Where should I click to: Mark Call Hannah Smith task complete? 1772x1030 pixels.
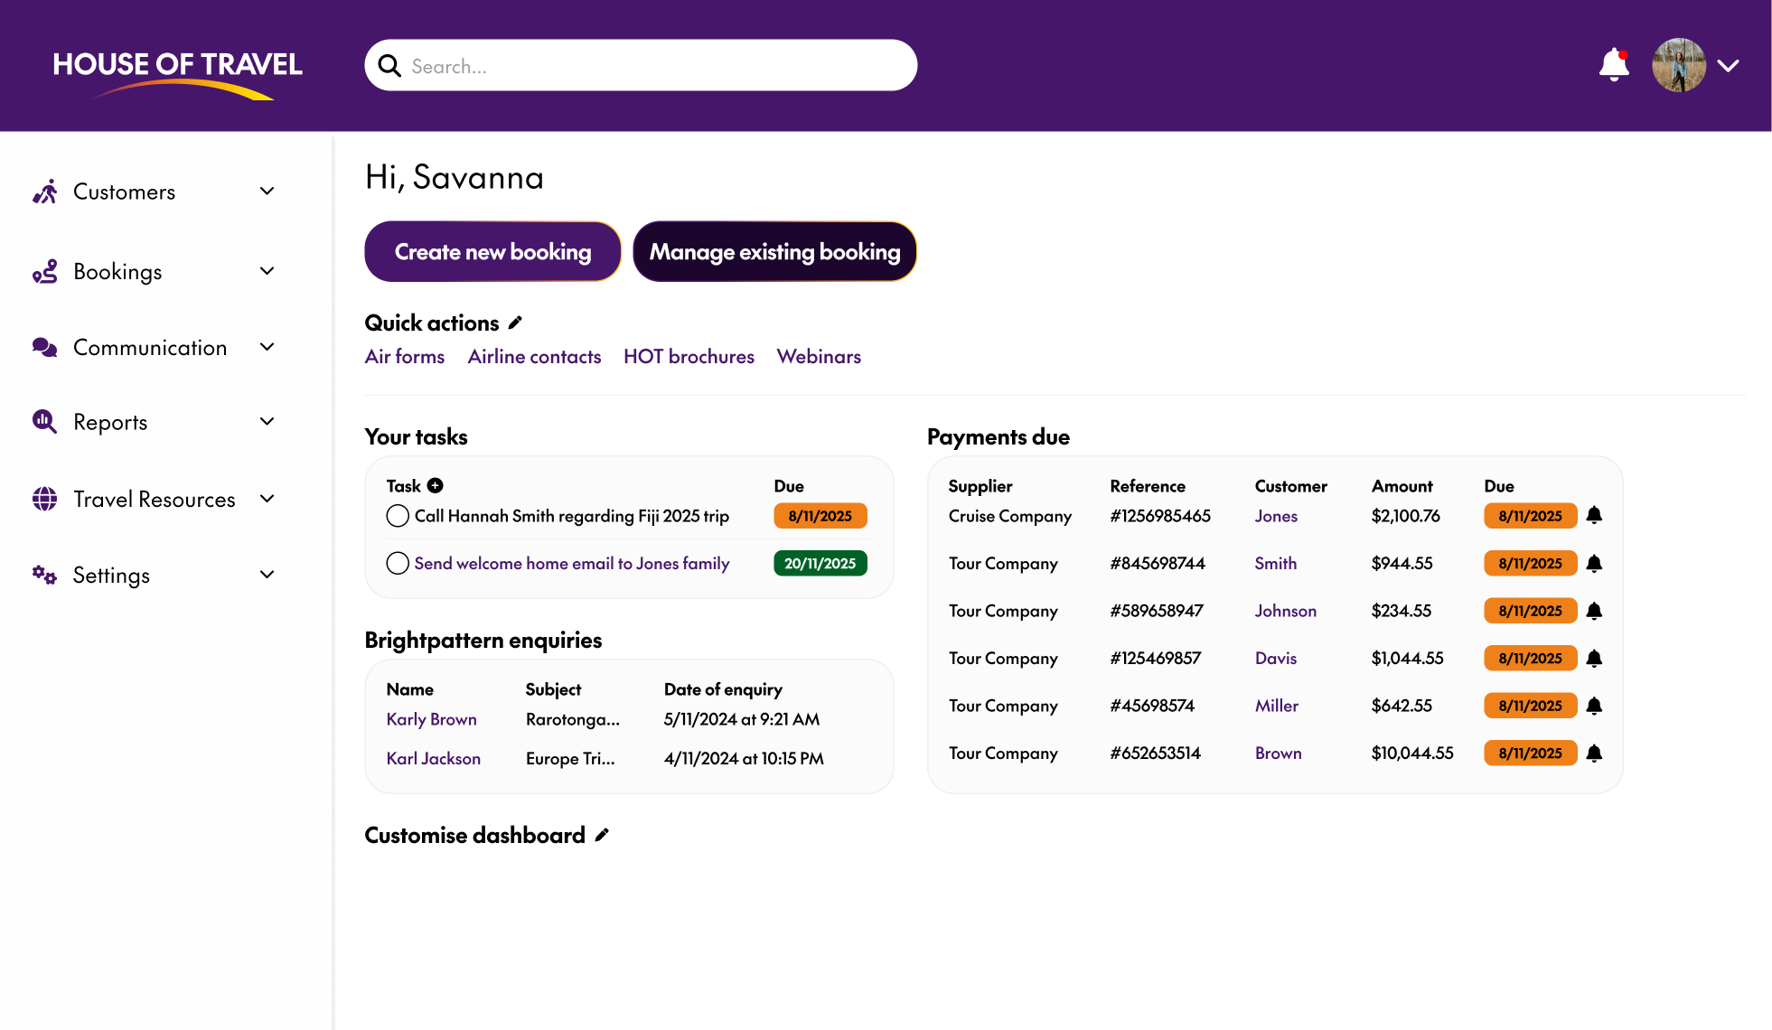[398, 516]
